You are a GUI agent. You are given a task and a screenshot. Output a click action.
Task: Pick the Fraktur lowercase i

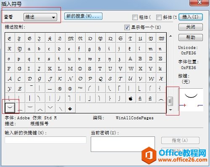click(110, 49)
